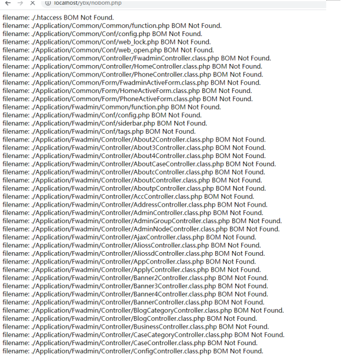Click the siderbar.php result line

(x=105, y=123)
